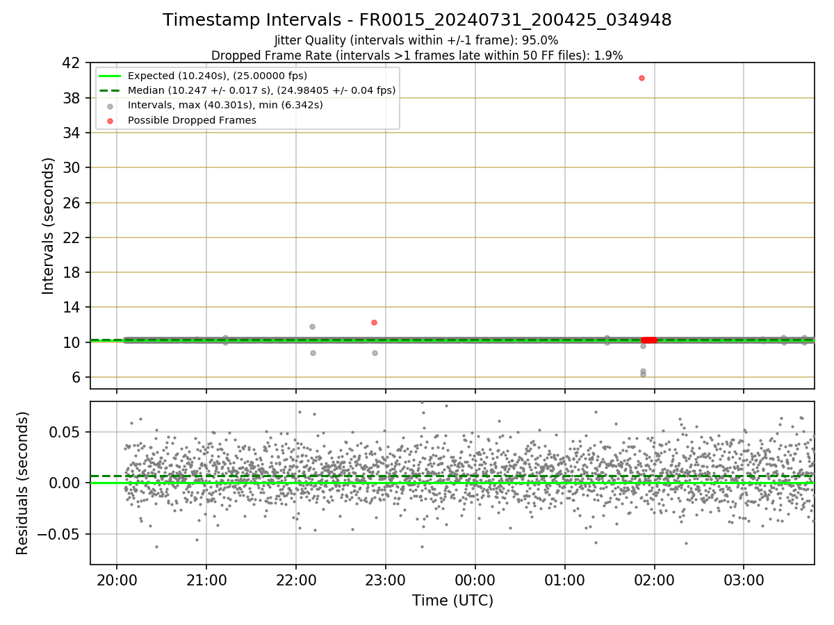Click the Intervals (seconds) y-axis label
This screenshot has width=834, height=625.
click(x=48, y=226)
